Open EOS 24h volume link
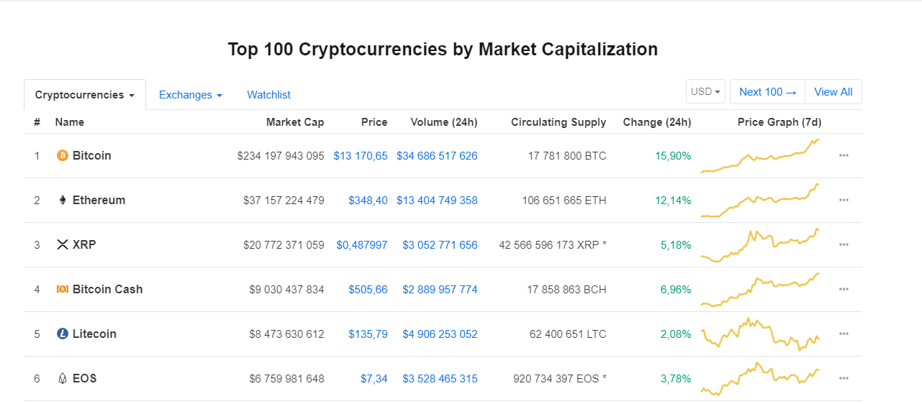The width and height of the screenshot is (922, 404). pos(440,378)
